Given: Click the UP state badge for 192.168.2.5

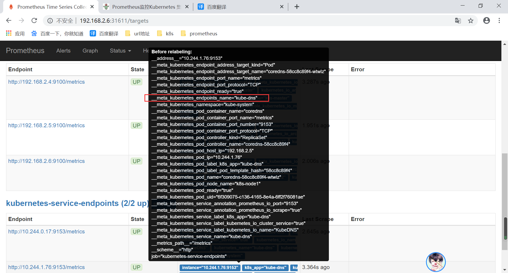Looking at the screenshot, I should pyautogui.click(x=137, y=125).
